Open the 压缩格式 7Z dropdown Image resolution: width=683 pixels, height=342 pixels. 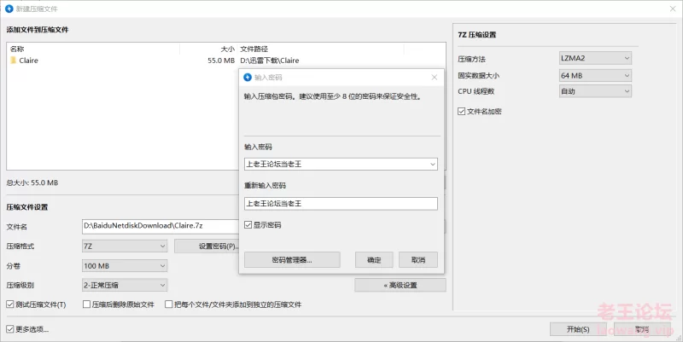pyautogui.click(x=125, y=246)
